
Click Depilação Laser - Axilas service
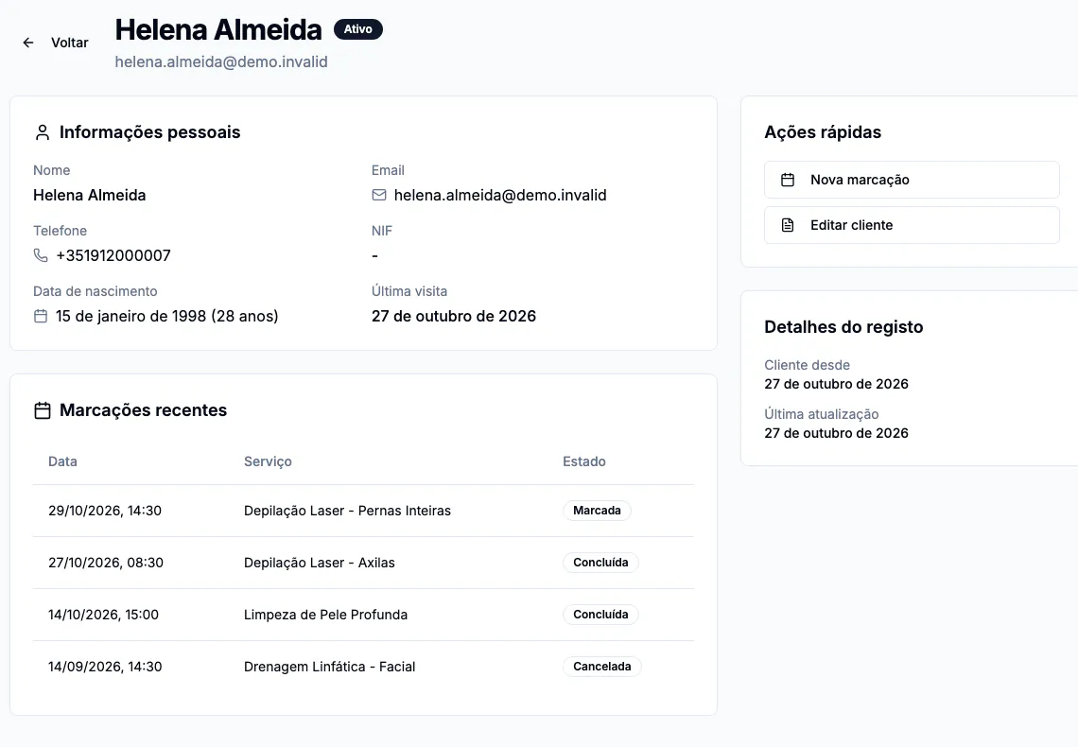tap(320, 563)
